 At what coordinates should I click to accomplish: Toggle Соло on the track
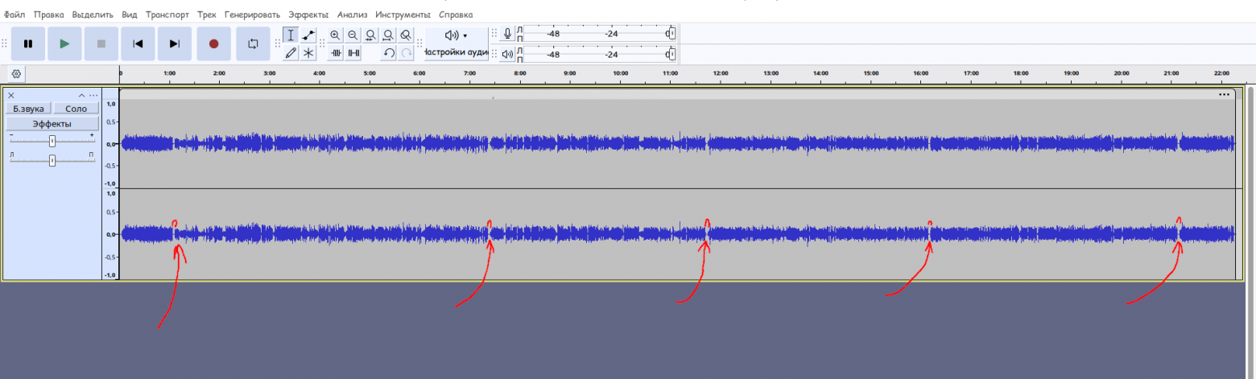76,108
